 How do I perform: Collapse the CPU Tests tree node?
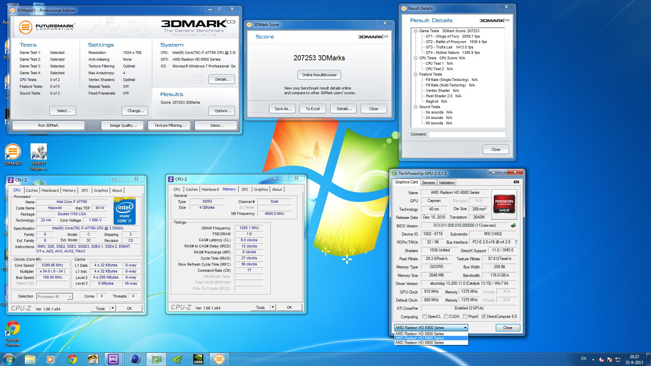(x=415, y=58)
